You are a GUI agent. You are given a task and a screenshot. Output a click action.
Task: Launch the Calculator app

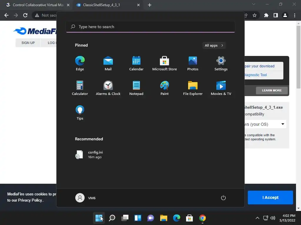(x=80, y=88)
